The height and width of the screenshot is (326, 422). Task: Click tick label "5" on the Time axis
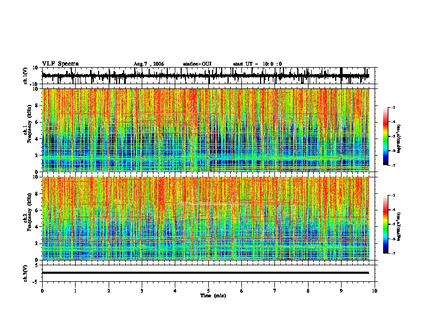click(x=208, y=291)
